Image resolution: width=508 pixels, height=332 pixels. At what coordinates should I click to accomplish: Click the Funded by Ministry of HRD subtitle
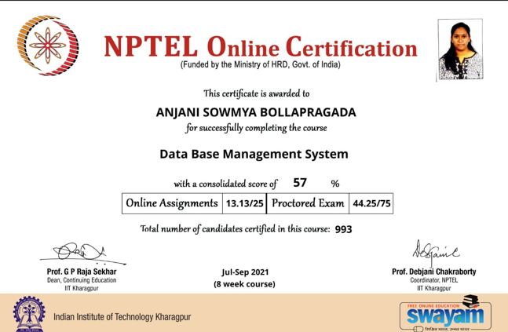click(261, 64)
